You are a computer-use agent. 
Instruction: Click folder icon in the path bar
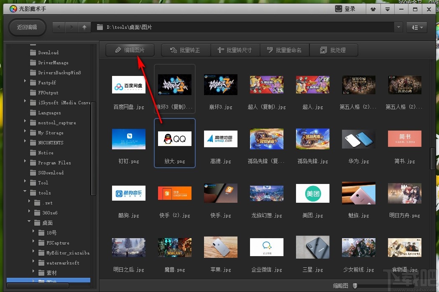point(100,28)
